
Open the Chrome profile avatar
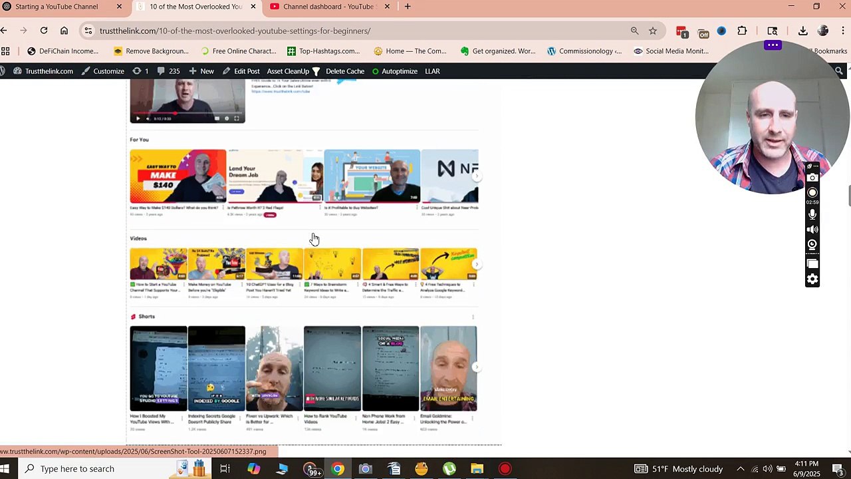pyautogui.click(x=823, y=31)
